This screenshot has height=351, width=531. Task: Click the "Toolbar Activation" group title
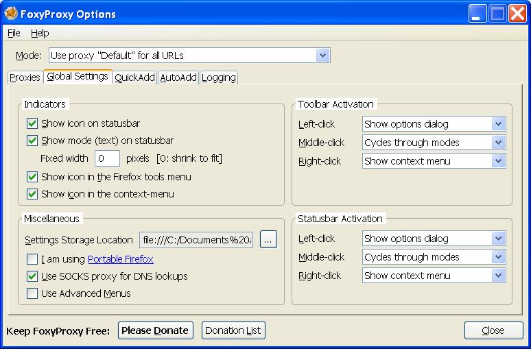(x=335, y=104)
